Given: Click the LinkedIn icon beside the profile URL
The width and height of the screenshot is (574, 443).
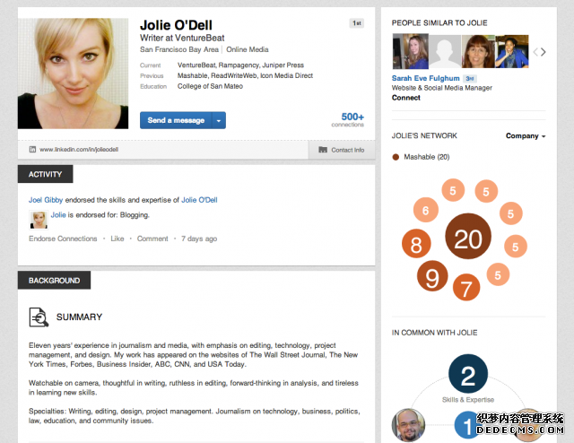Looking at the screenshot, I should point(32,150).
